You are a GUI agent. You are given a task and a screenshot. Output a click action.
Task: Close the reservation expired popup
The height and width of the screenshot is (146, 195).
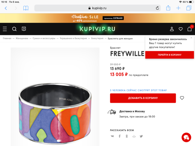point(191,38)
